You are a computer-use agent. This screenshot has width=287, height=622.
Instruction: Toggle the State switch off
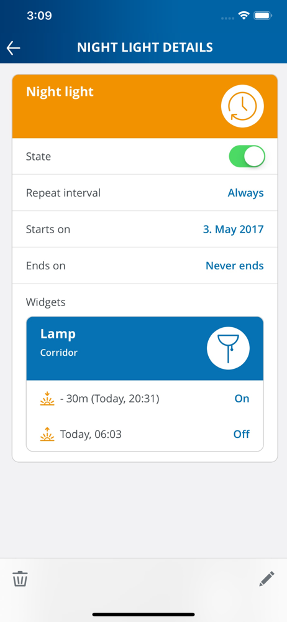coord(247,156)
